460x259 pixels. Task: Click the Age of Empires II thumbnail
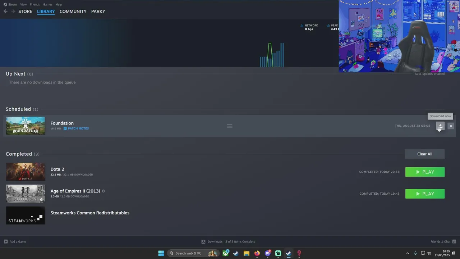[26, 194]
